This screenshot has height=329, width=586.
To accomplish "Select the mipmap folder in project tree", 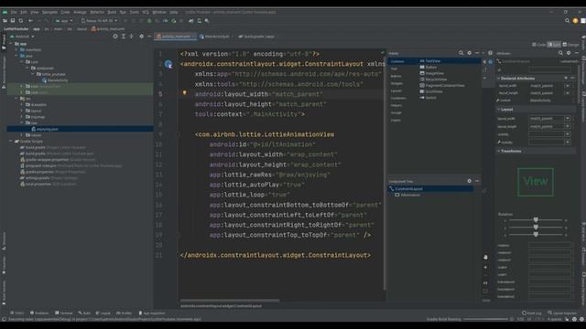I will click(35, 117).
